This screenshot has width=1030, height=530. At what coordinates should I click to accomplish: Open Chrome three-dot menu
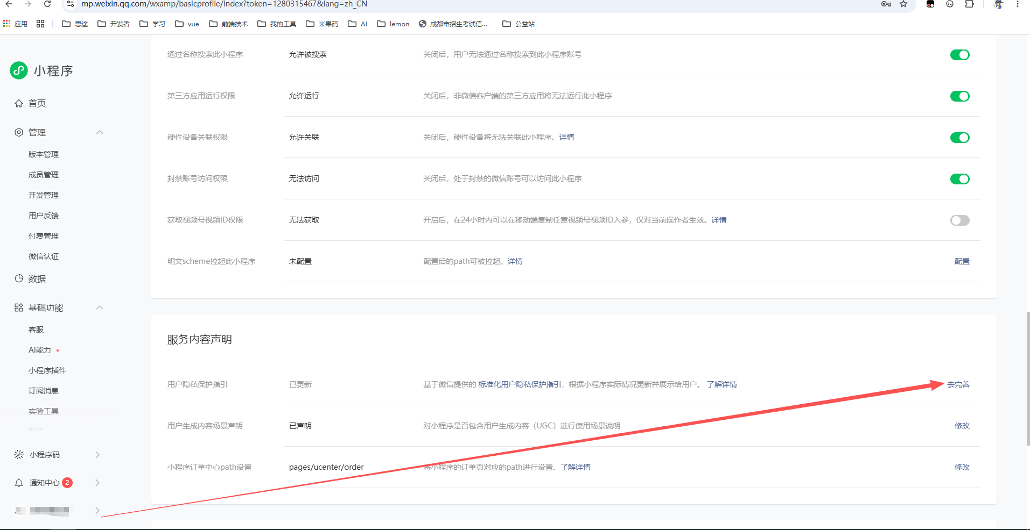pyautogui.click(x=1018, y=4)
